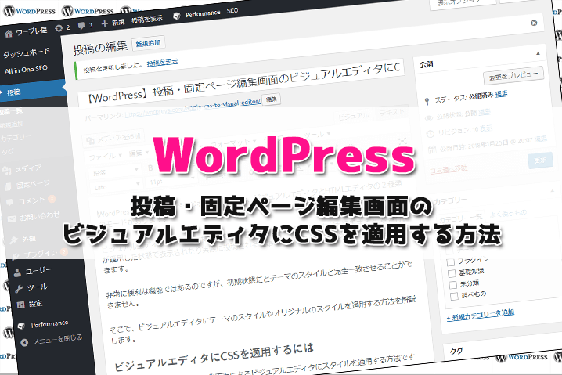
Task: Click 投稿を表示 link in the update notice
Action: pyautogui.click(x=162, y=63)
